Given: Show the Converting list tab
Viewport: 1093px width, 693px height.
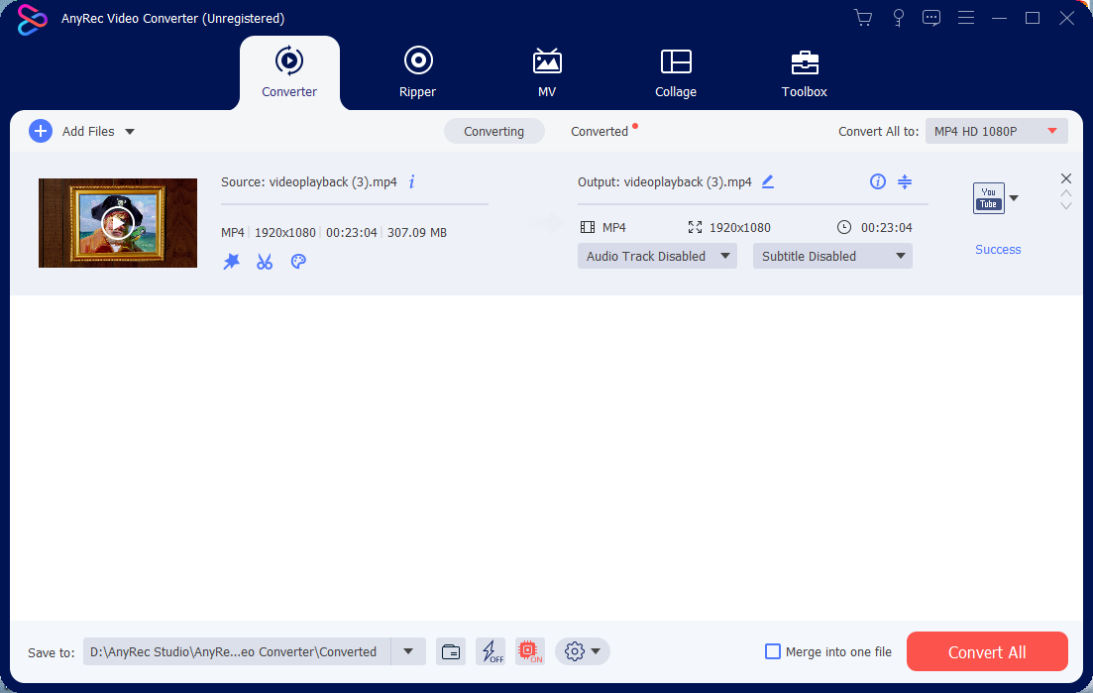Looking at the screenshot, I should point(494,131).
